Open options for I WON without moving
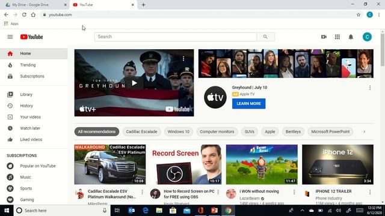The height and width of the screenshot is (216, 385). pos(294,192)
